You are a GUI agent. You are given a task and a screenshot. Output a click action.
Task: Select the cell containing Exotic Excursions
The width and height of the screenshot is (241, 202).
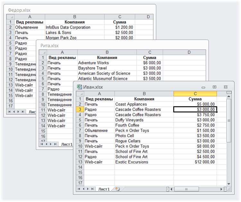(144, 162)
